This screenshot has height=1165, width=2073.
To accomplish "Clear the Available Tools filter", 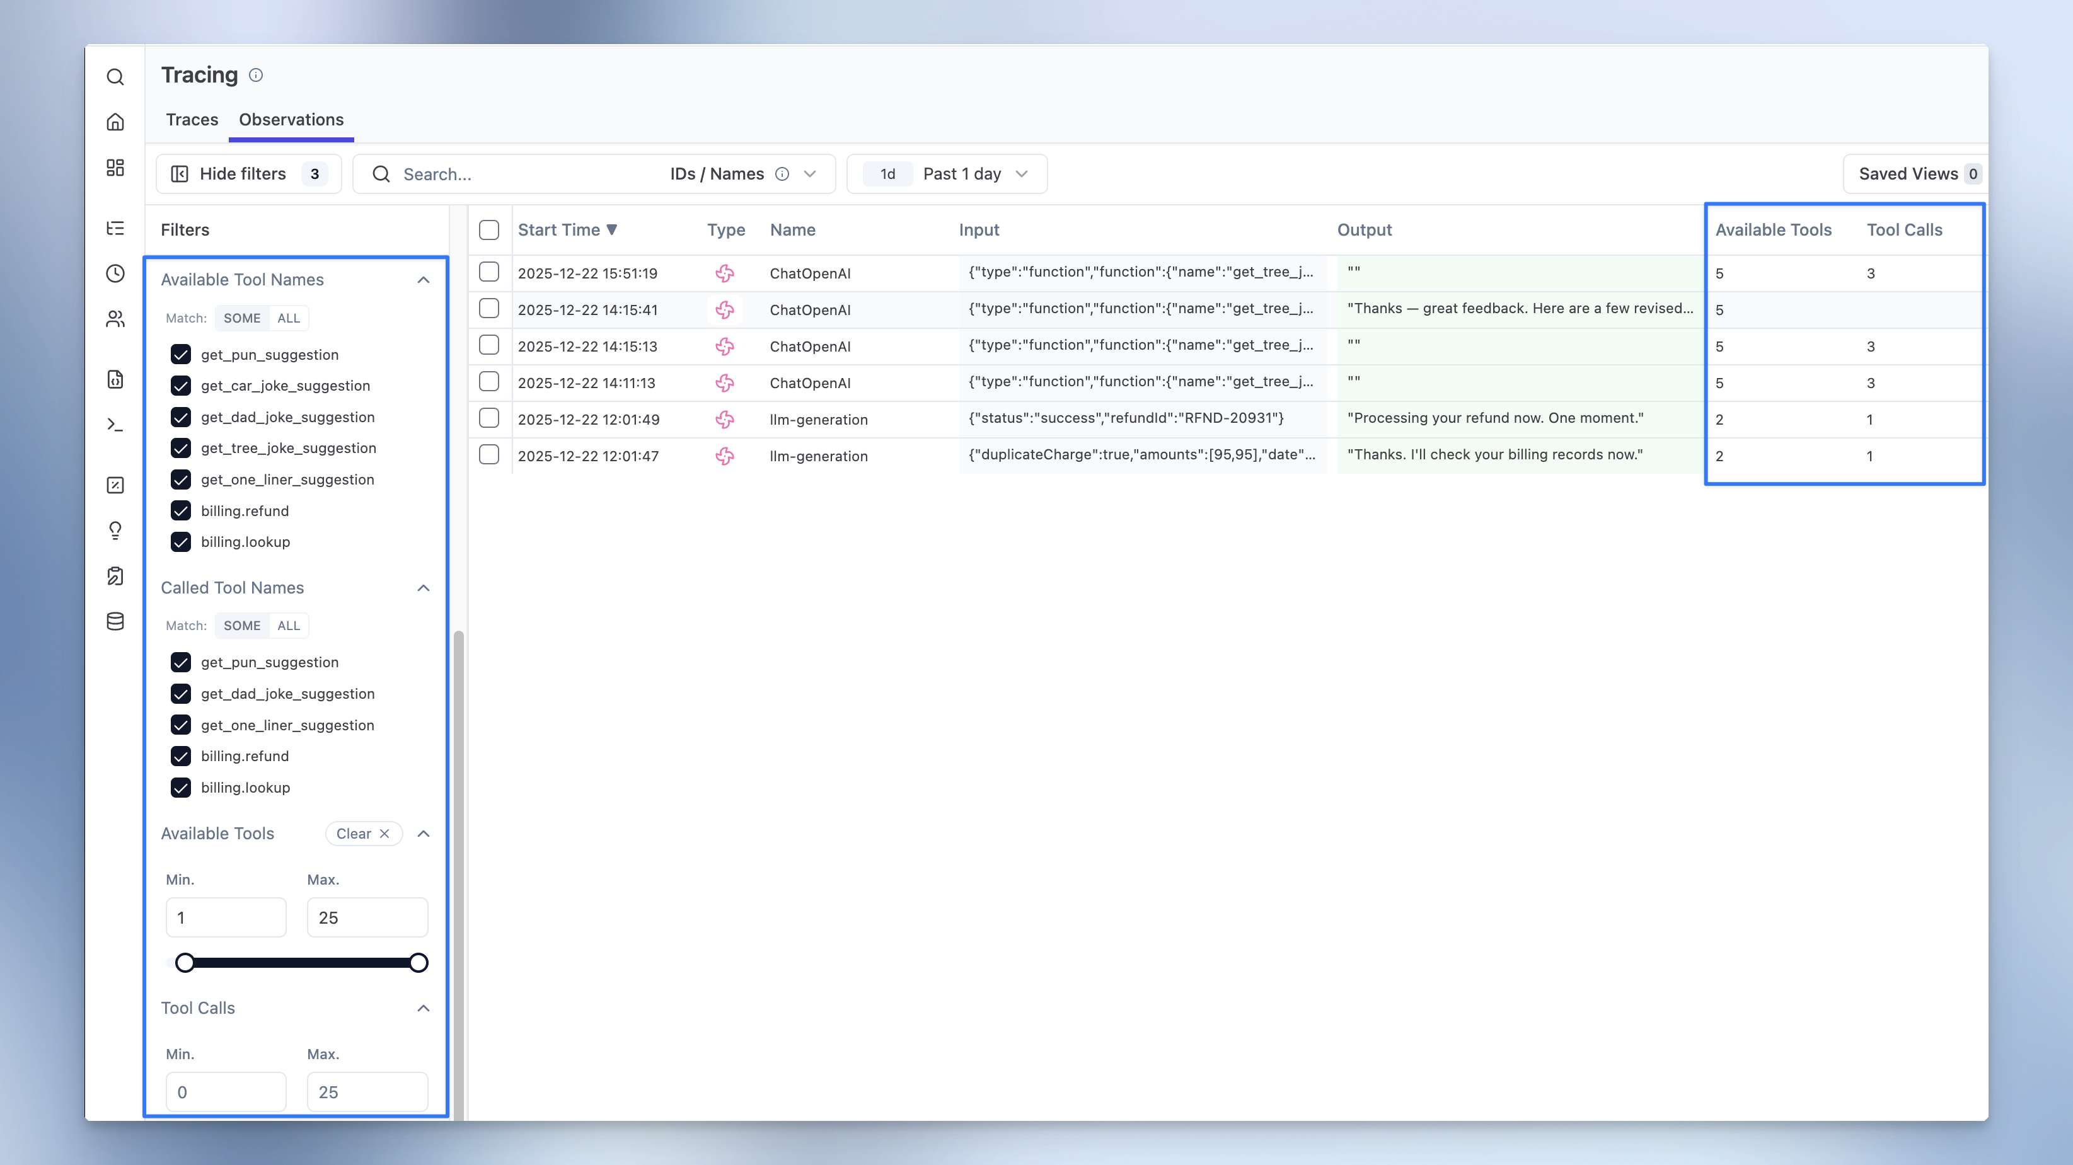I will [363, 834].
